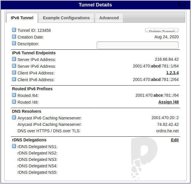Click info icon beside Creation Date
This screenshot has width=191, height=184.
(14, 37)
